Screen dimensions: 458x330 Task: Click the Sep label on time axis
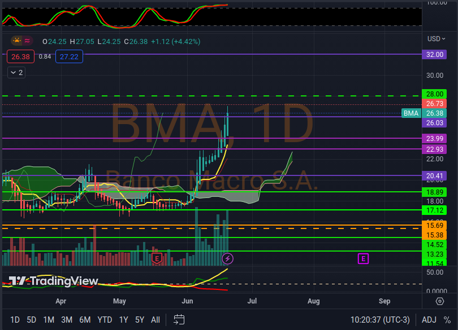tap(384, 301)
